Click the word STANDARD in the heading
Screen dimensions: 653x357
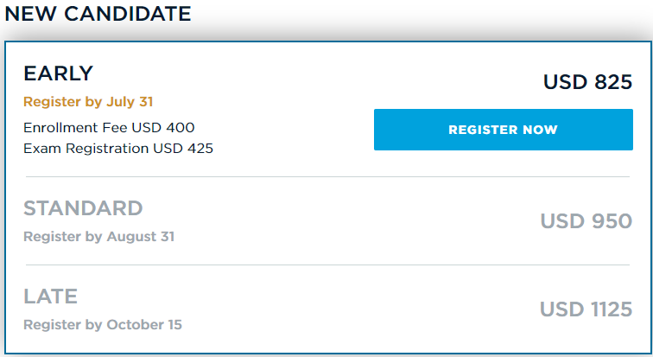[83, 207]
